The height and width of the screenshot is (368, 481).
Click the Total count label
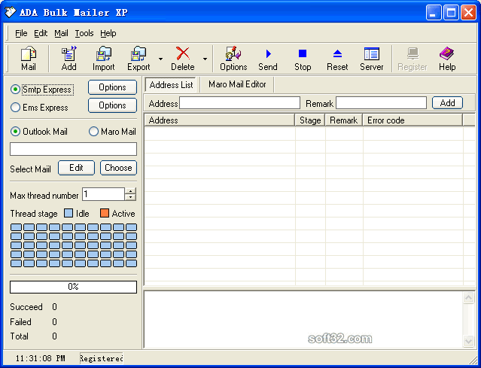click(19, 336)
